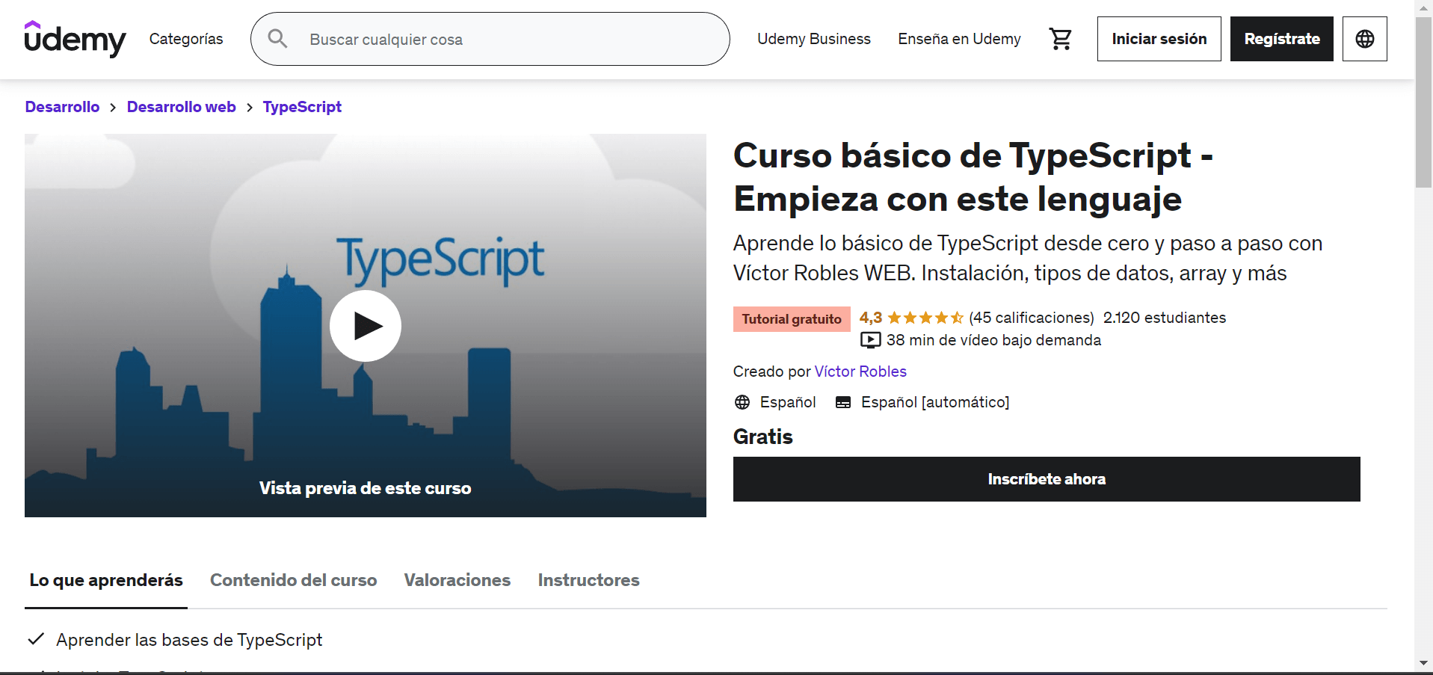This screenshot has height=675, width=1433.
Task: Open instructor Víctor Robles profile link
Action: click(860, 372)
